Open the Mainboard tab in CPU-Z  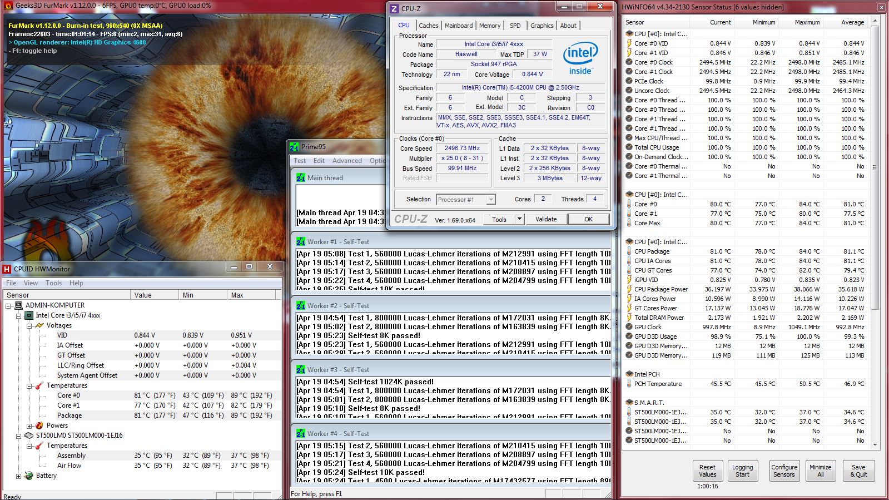[459, 26]
